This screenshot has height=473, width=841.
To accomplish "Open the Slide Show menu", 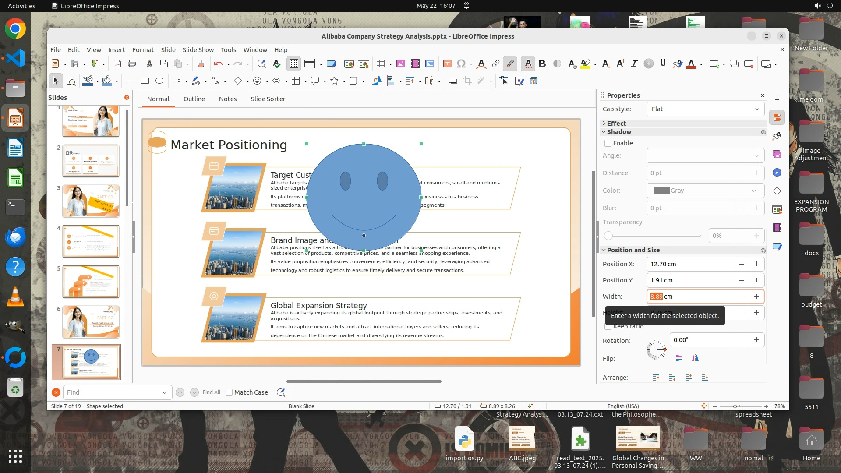I will tap(198, 50).
